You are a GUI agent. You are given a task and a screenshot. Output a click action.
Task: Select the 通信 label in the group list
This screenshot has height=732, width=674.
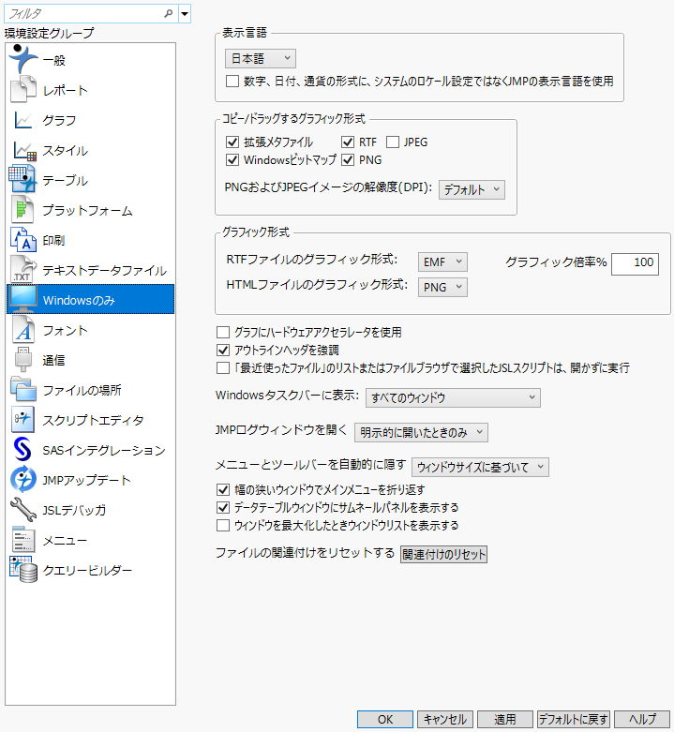pyautogui.click(x=53, y=360)
